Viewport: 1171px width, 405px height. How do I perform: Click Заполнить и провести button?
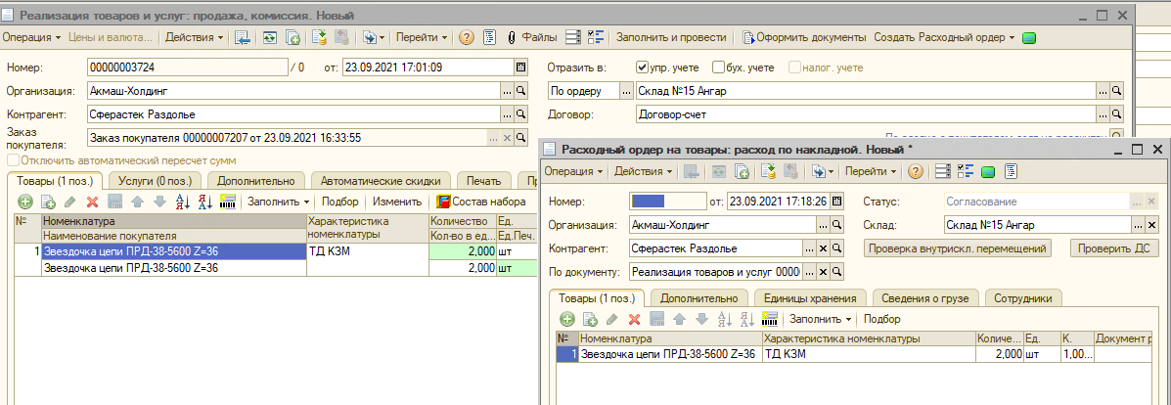[x=671, y=37]
